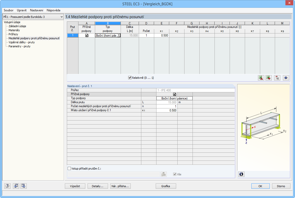Click the Detaily... button
295x198 pixels.
(98, 186)
